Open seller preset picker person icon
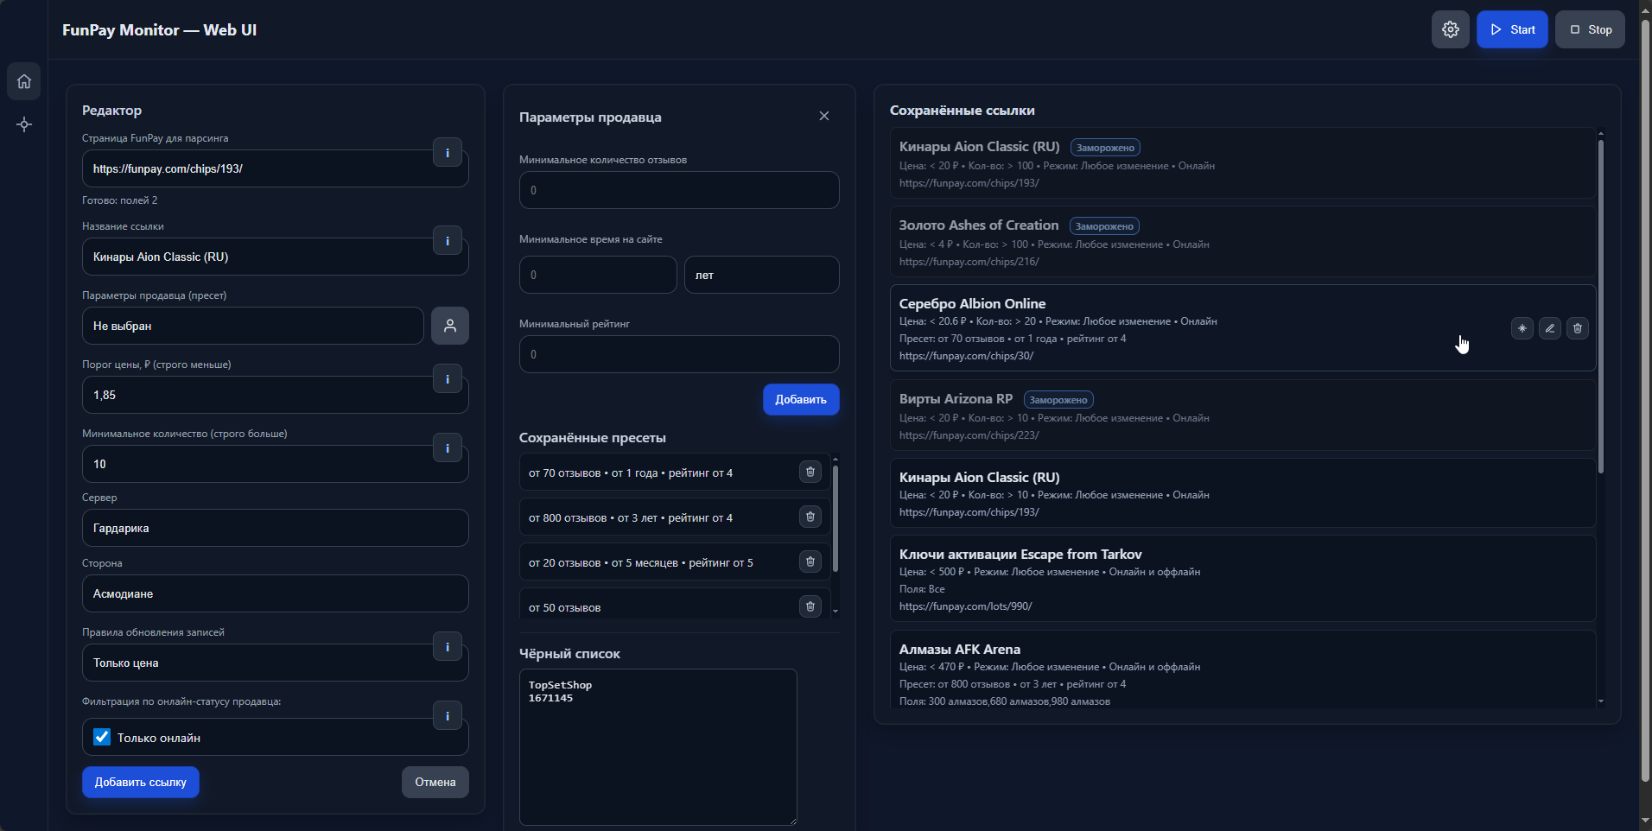1652x831 pixels. [449, 326]
